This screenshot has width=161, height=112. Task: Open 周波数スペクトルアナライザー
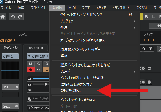(94, 50)
